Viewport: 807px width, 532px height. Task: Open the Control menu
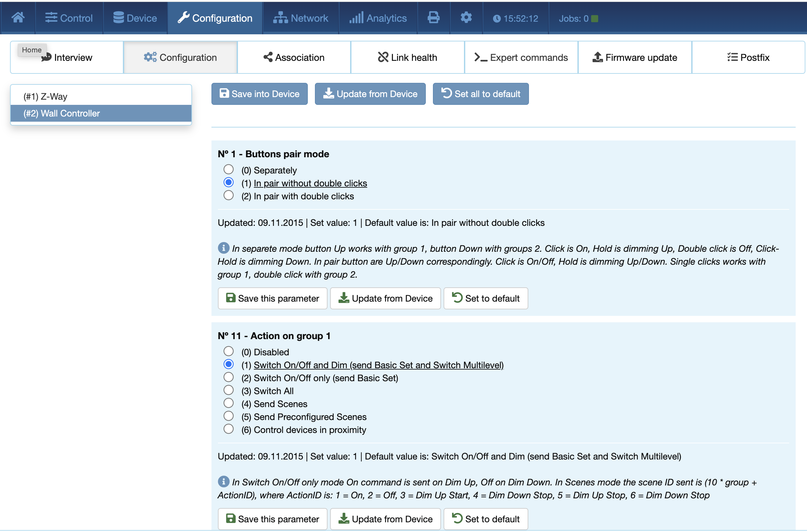coord(69,18)
